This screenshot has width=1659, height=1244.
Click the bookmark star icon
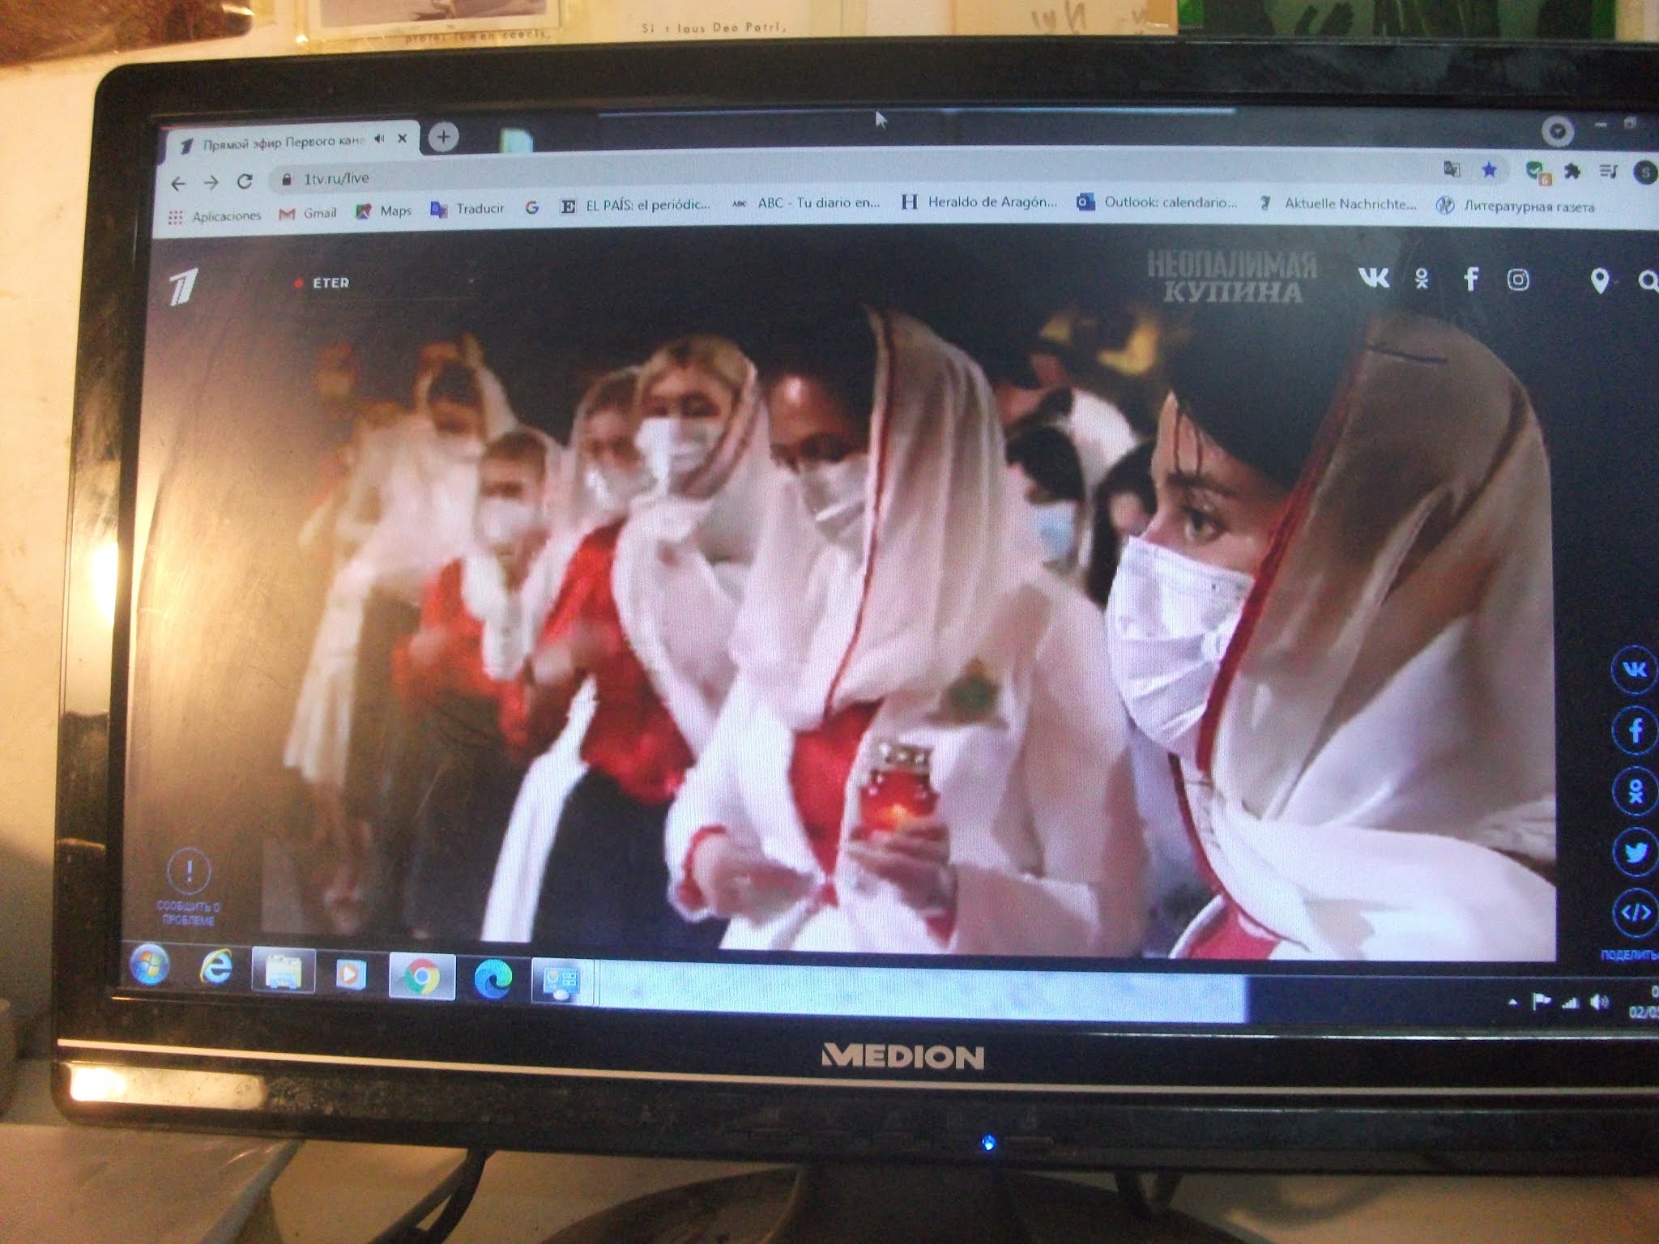[x=1489, y=169]
